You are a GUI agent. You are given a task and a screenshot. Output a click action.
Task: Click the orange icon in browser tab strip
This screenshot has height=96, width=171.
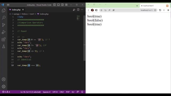point(167,6)
